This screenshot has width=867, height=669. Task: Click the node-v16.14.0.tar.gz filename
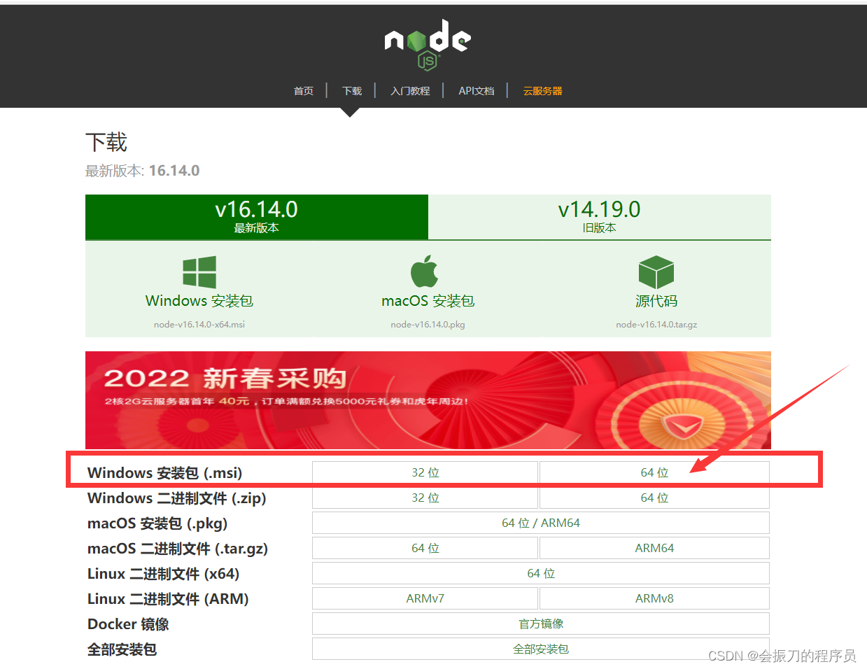click(x=656, y=325)
